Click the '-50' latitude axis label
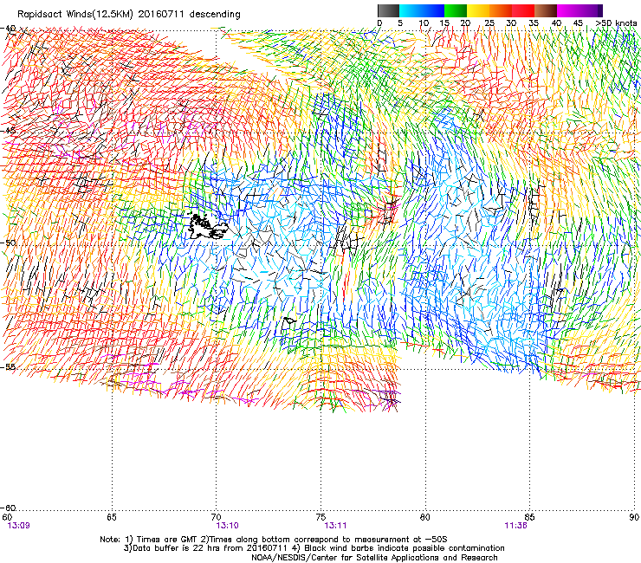The width and height of the screenshot is (641, 563). (9, 243)
